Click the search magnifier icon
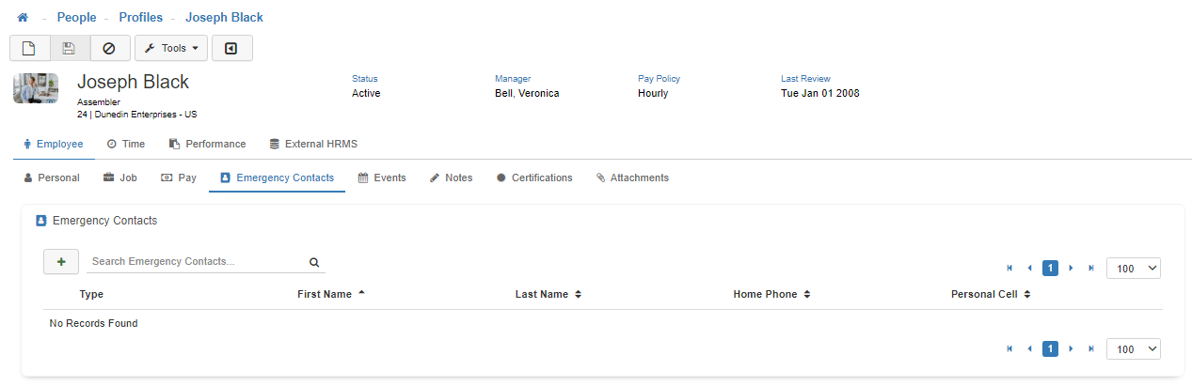The width and height of the screenshot is (1192, 386). click(314, 263)
